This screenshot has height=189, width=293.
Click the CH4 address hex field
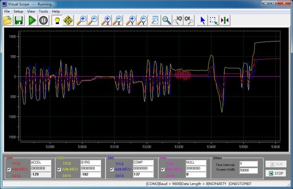point(196,168)
